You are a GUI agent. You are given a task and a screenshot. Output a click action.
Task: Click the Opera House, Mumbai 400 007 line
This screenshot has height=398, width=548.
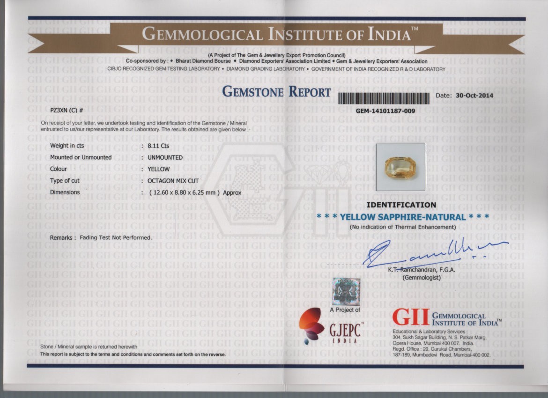point(433,343)
